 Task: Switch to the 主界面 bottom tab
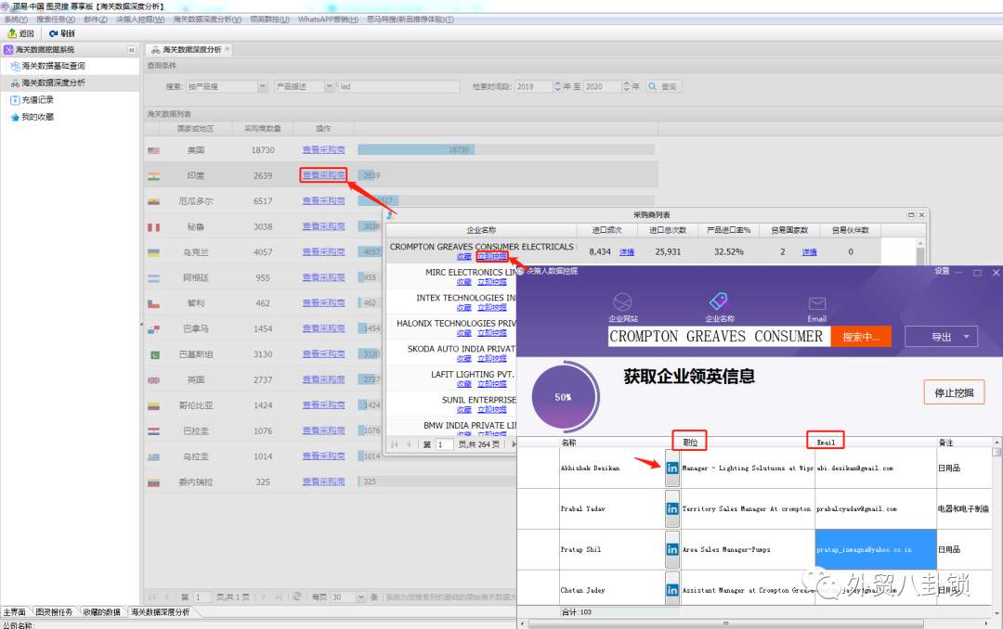pos(15,612)
